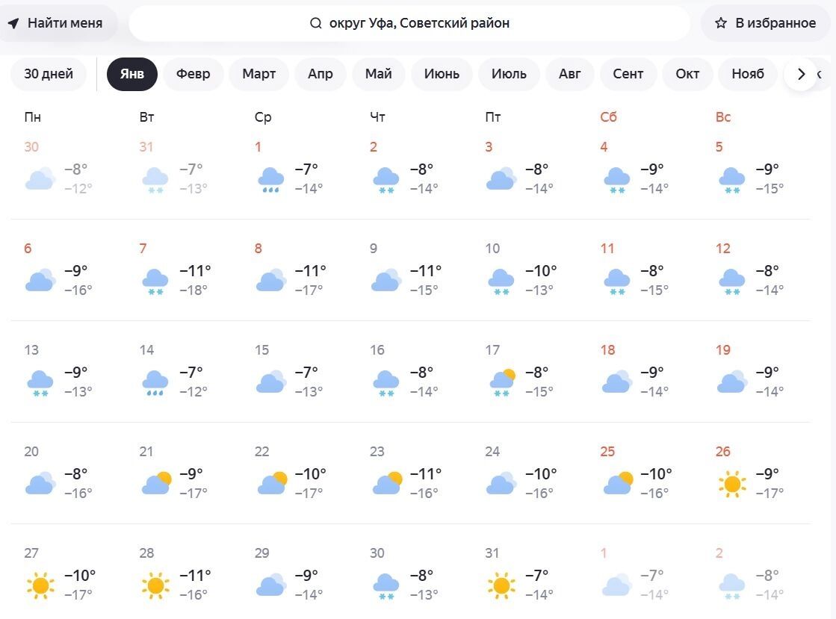836x619 pixels.
Task: Click the location arrow icon in Найти меня
Action: [x=13, y=24]
